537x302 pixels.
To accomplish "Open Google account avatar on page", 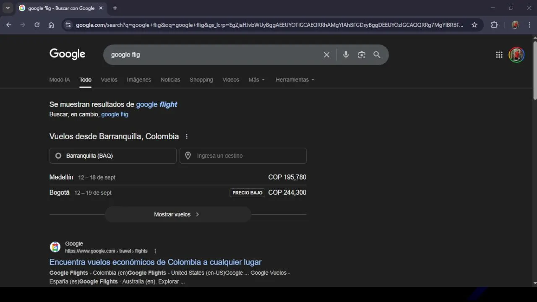I will click(x=516, y=55).
